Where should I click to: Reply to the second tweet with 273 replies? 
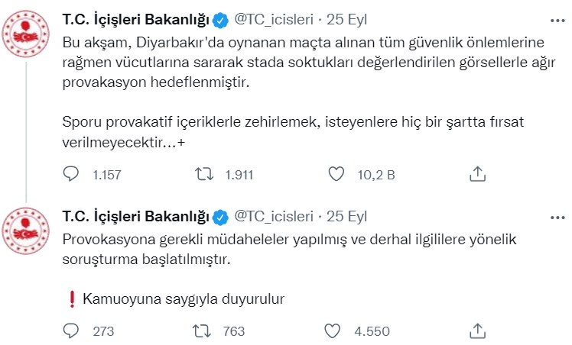point(70,330)
